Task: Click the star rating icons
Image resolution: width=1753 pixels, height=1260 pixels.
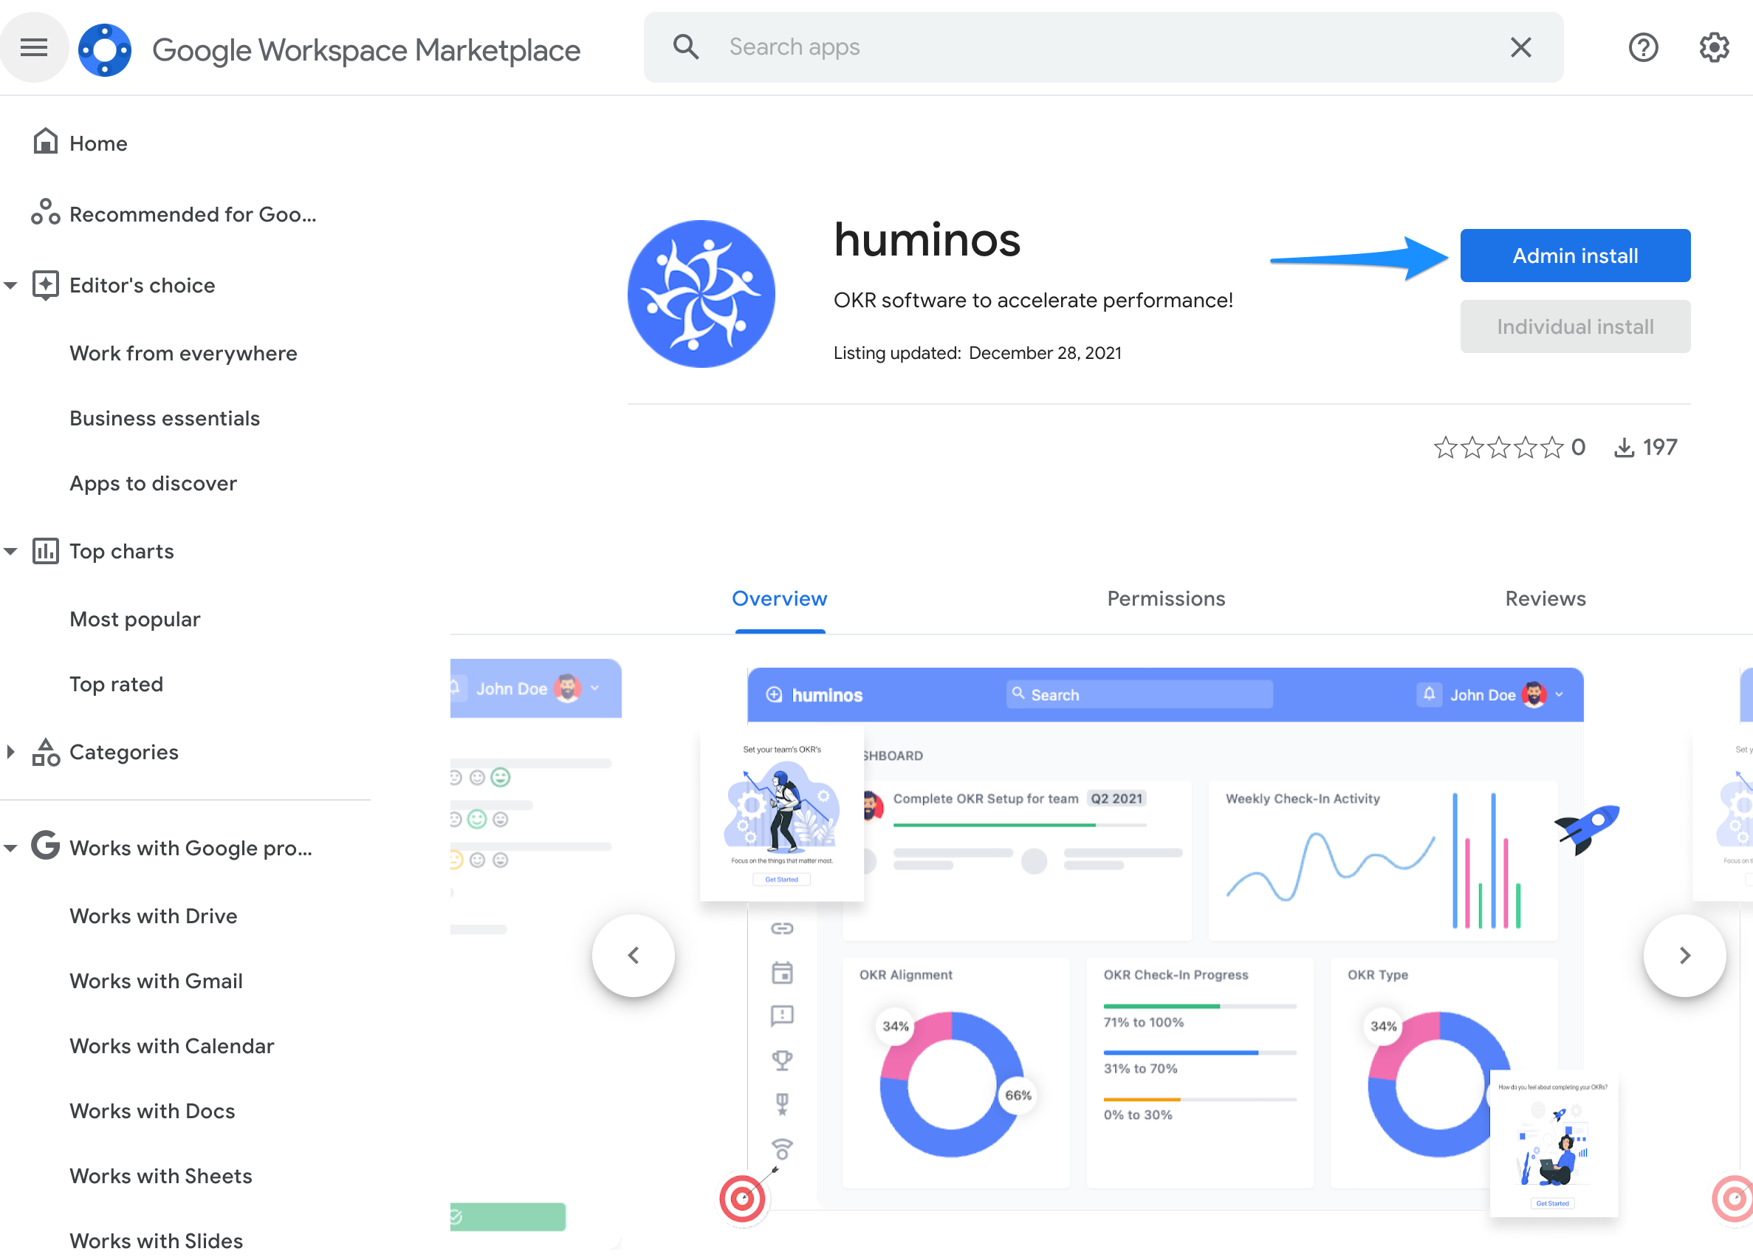Action: pyautogui.click(x=1498, y=447)
